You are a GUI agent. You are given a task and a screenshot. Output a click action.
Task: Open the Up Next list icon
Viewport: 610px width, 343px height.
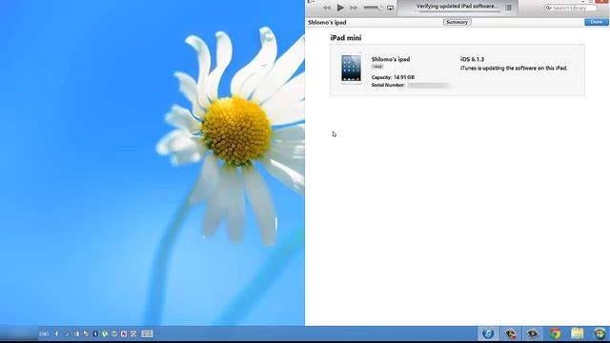tap(508, 8)
